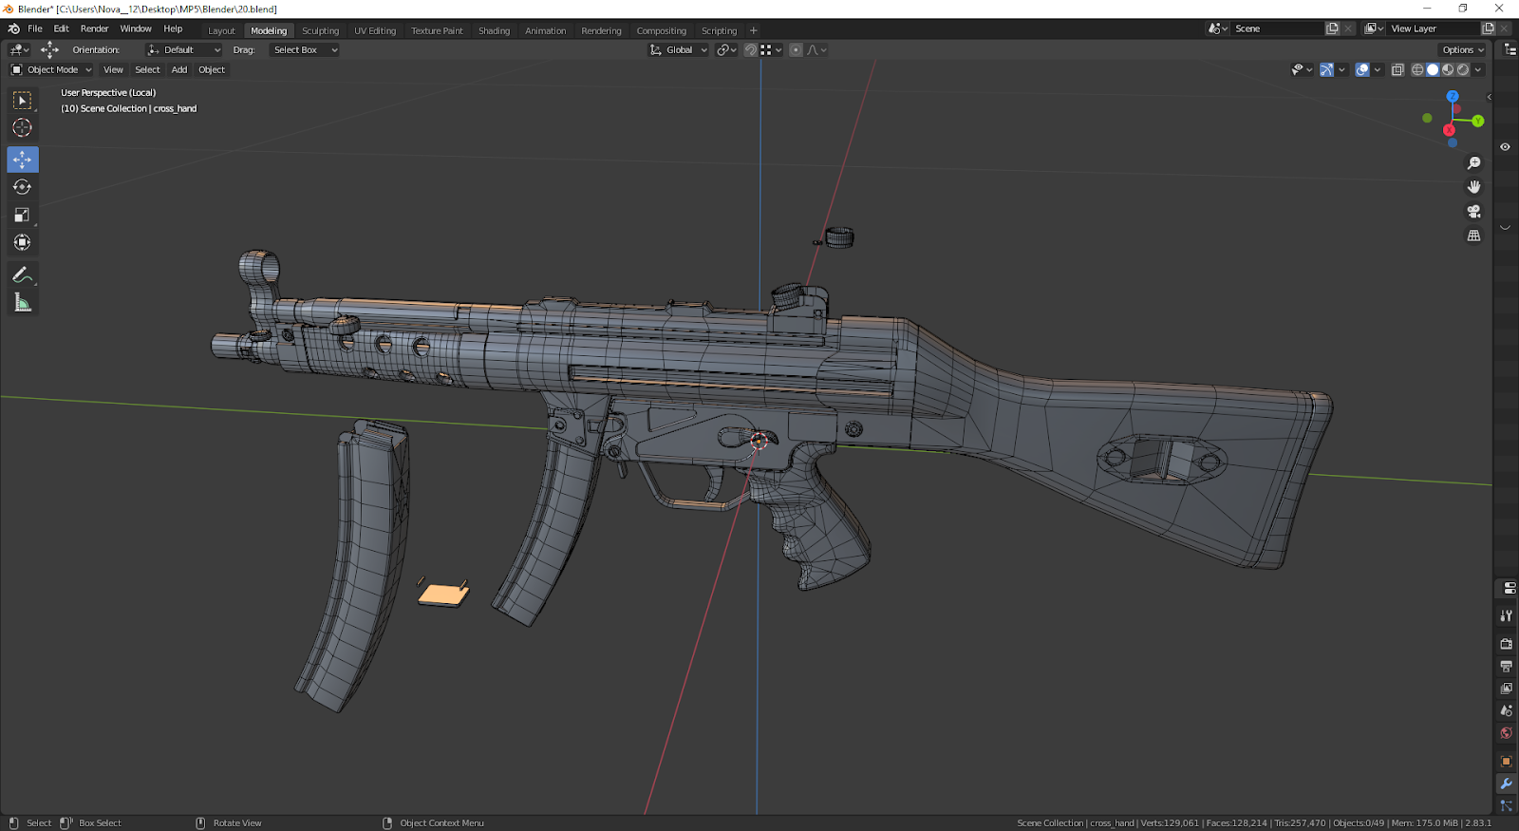1519x831 pixels.
Task: Switch to perspective/orthographic grid icon
Action: 1473,236
